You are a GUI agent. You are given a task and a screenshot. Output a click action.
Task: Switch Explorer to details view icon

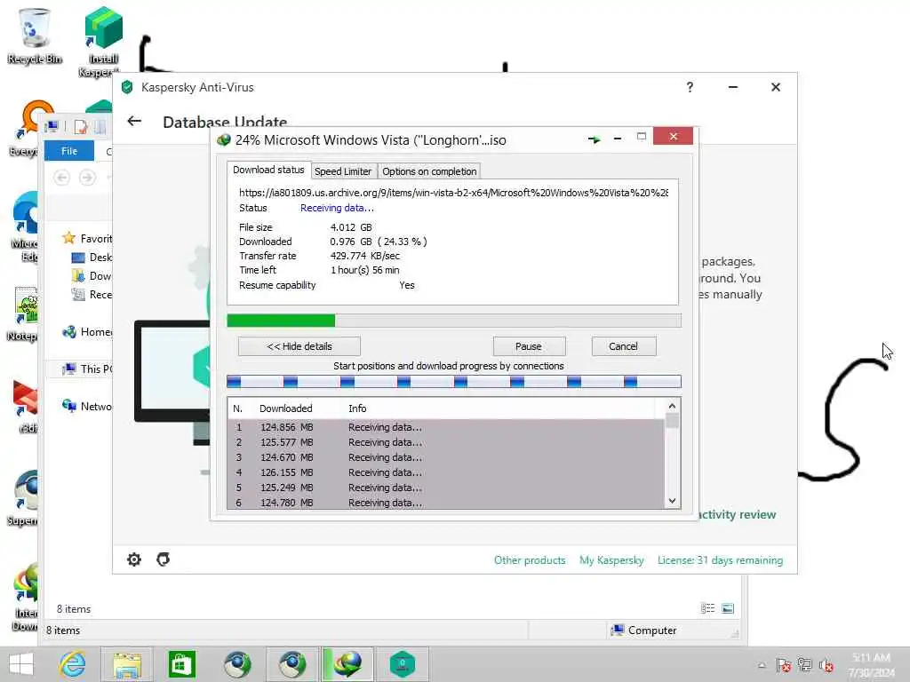coord(707,608)
